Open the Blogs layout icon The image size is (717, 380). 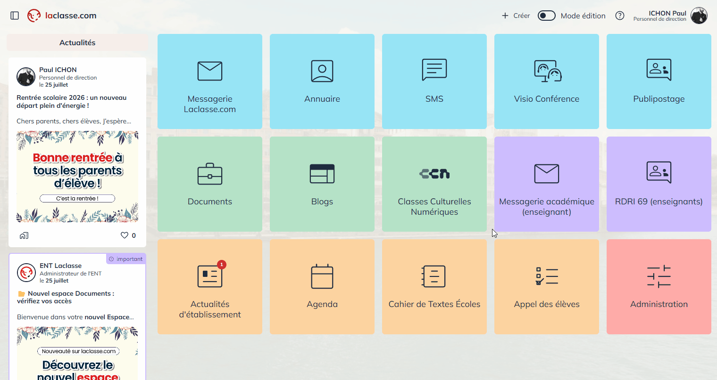[x=322, y=174]
